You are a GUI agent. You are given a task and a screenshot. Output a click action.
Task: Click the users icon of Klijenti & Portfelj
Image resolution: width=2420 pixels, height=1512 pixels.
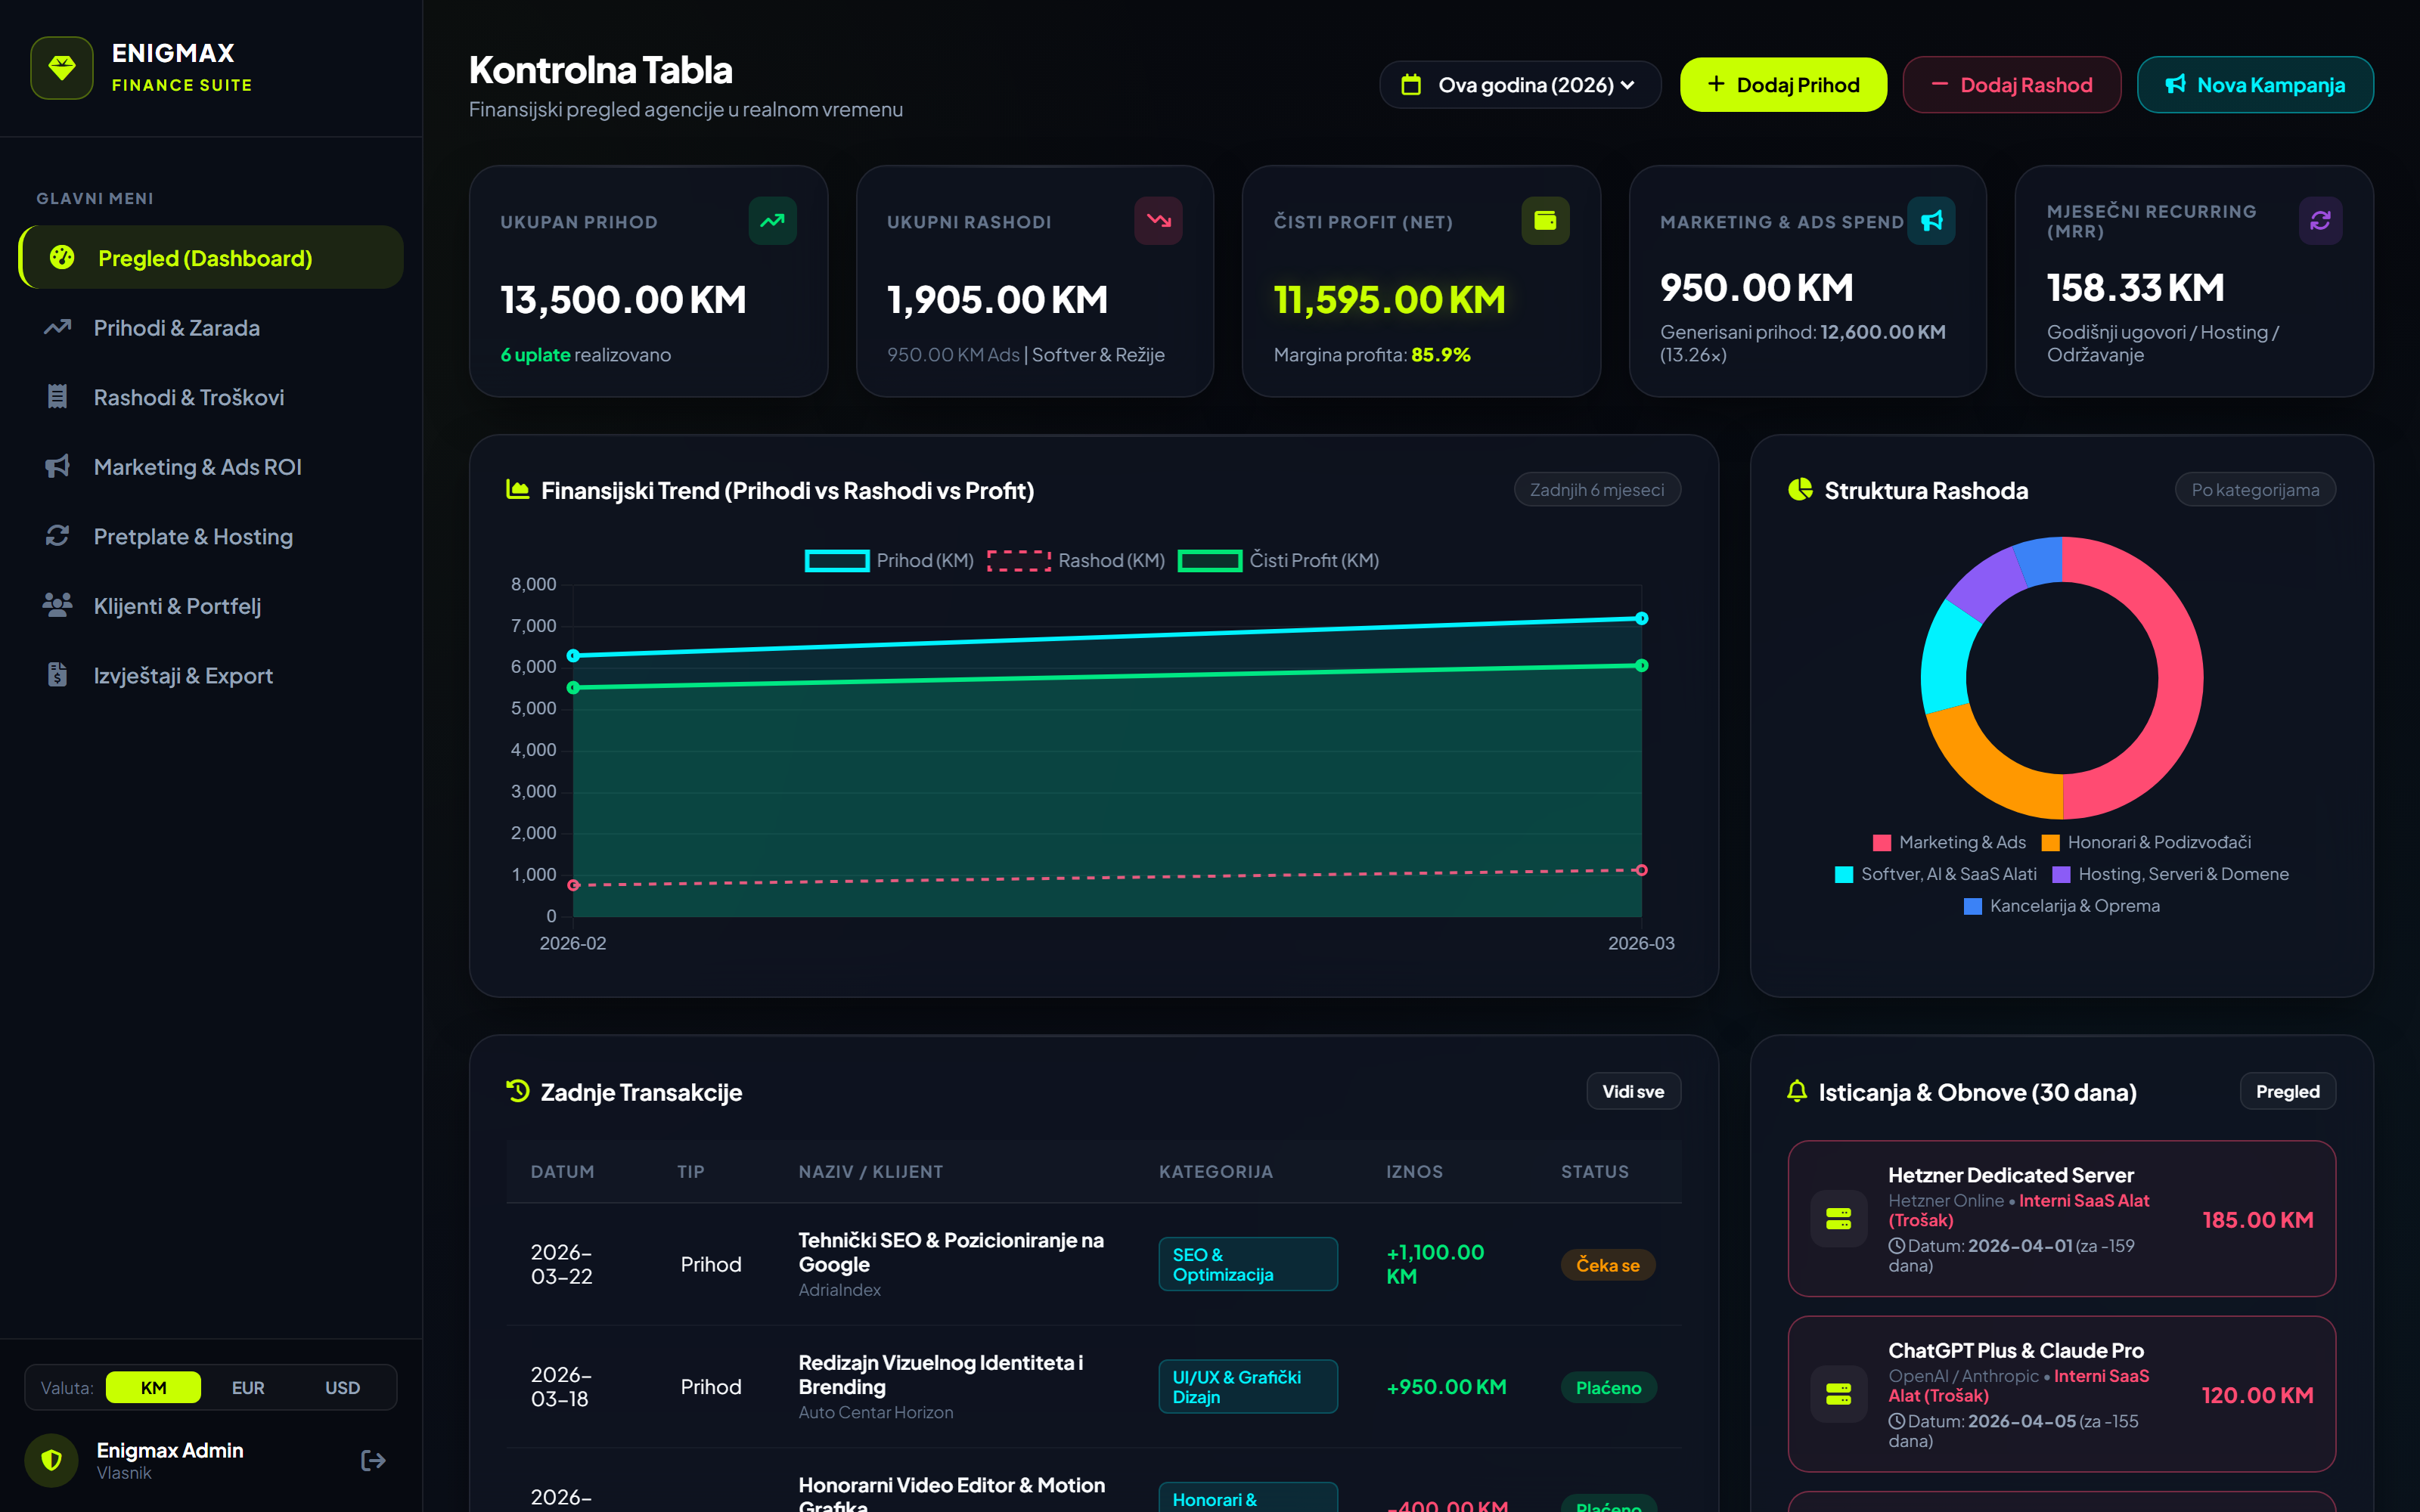pyautogui.click(x=57, y=605)
